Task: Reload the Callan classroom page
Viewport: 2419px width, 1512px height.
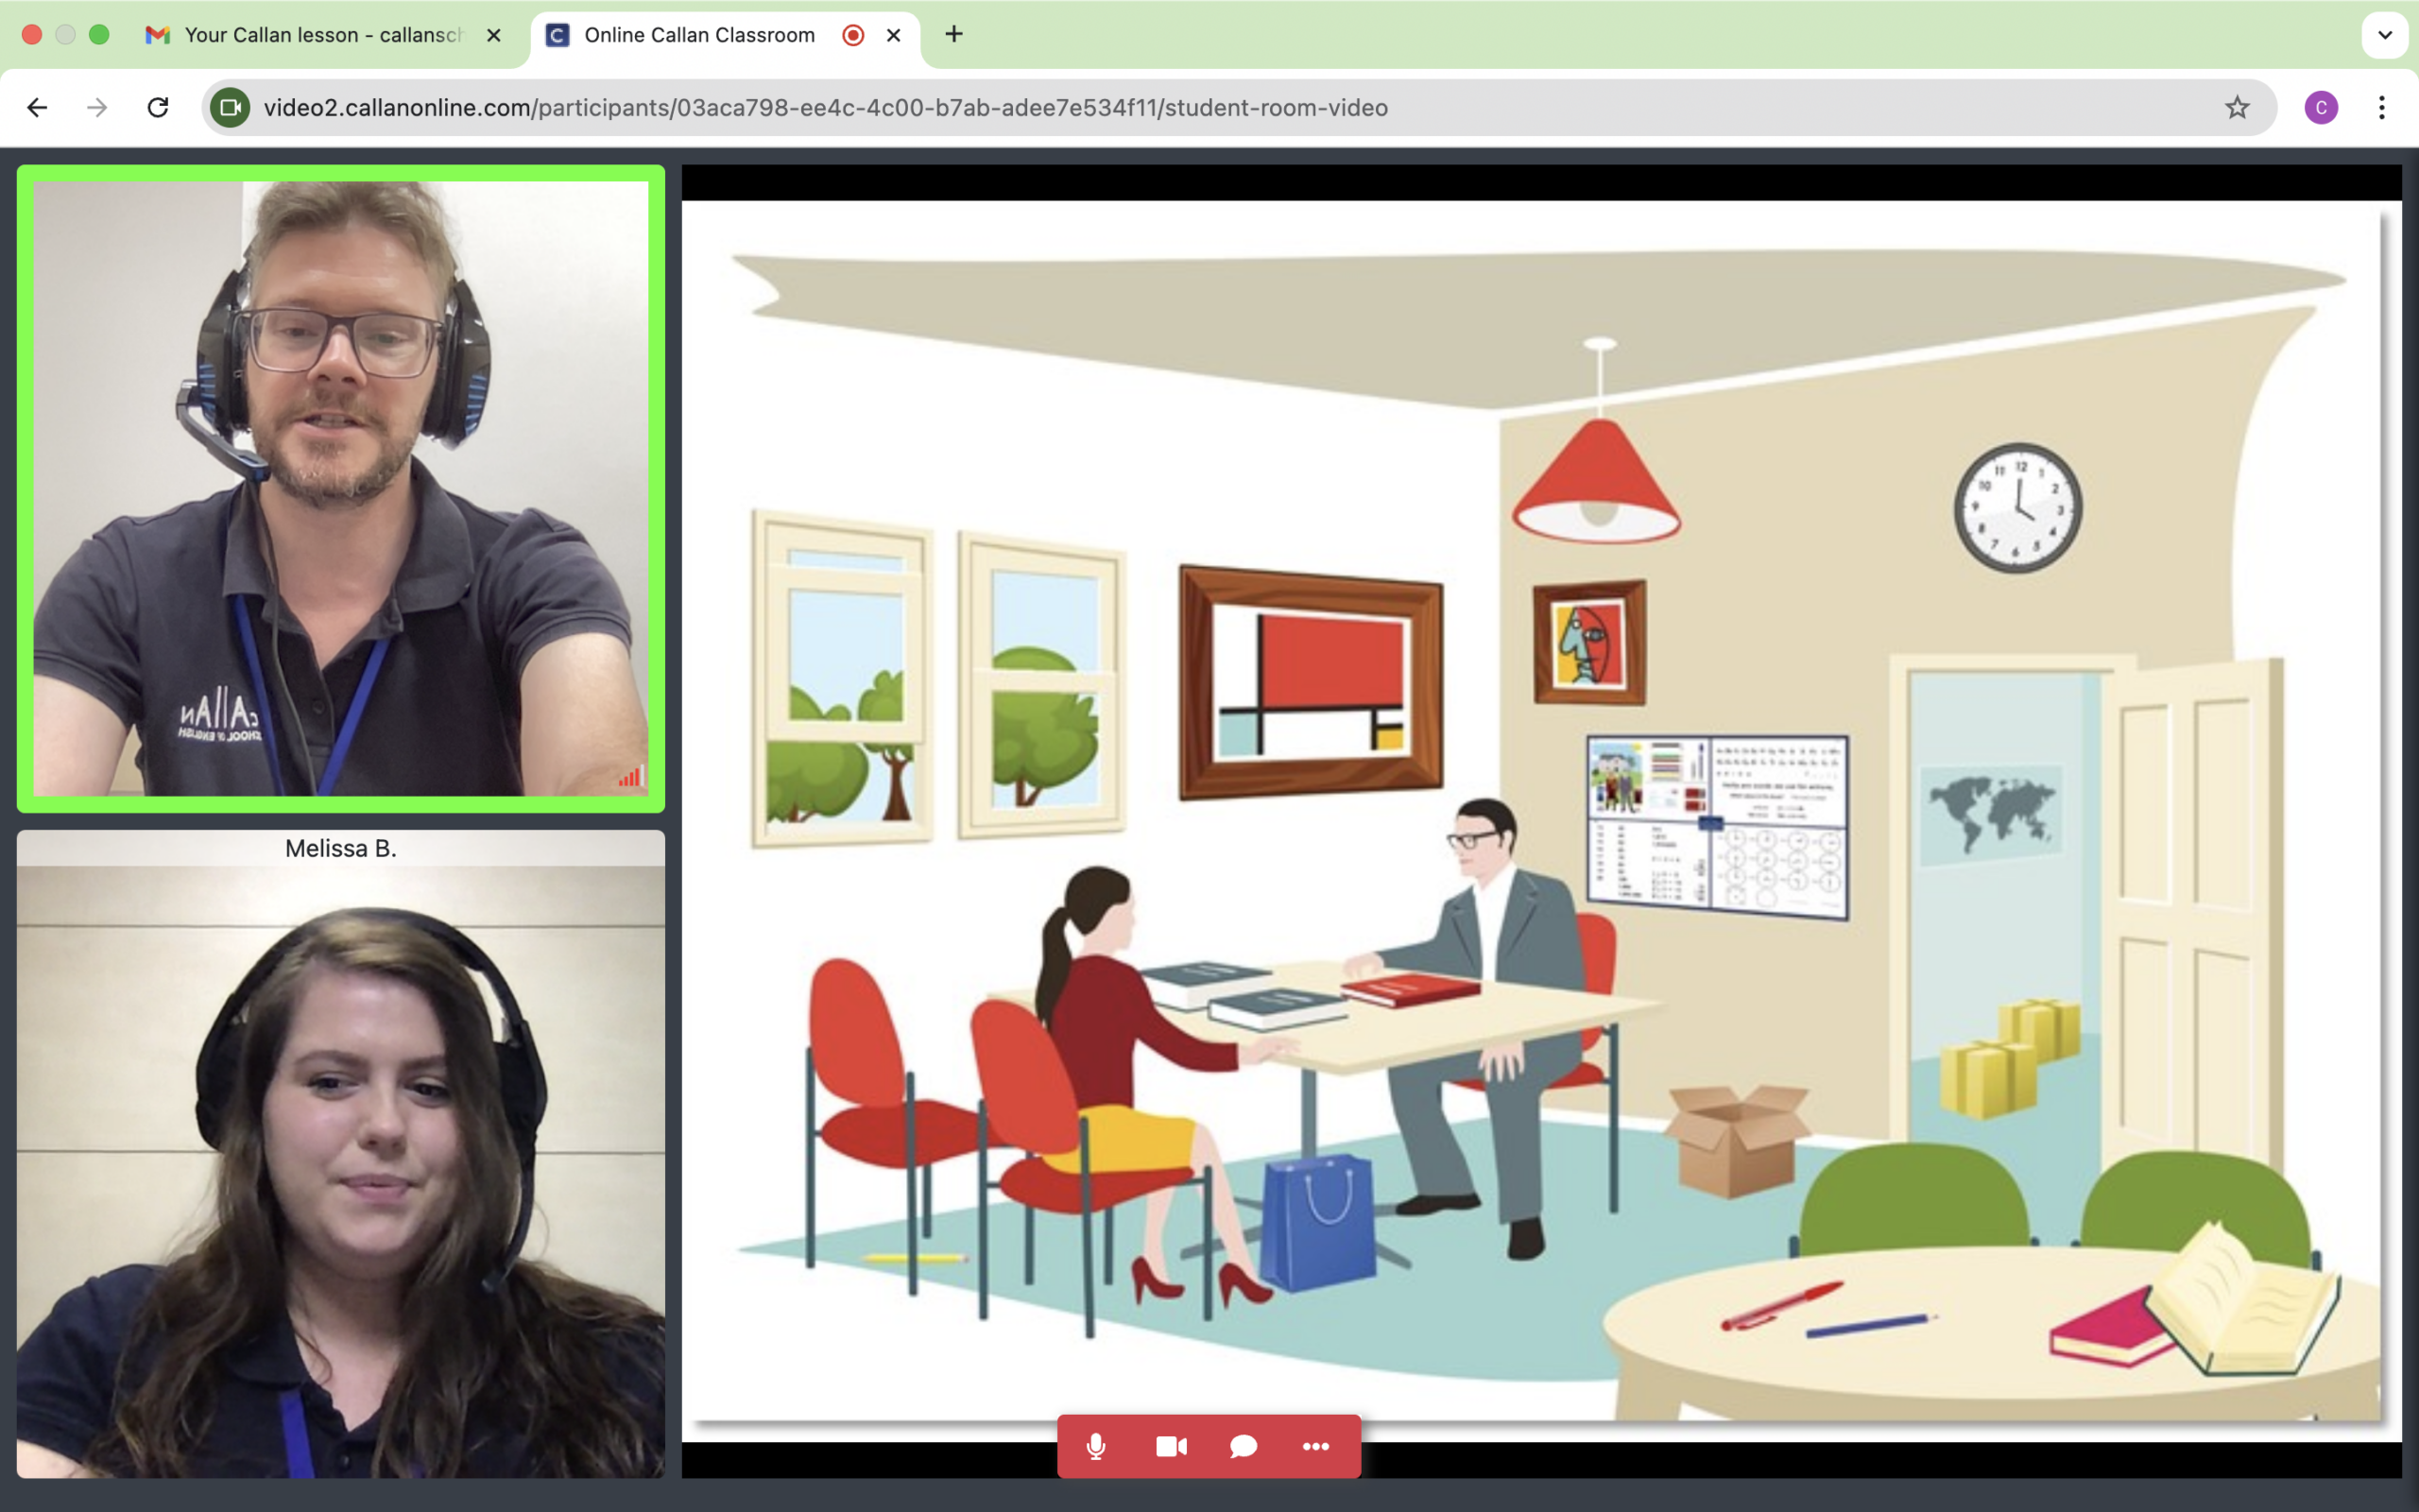Action: (x=158, y=107)
